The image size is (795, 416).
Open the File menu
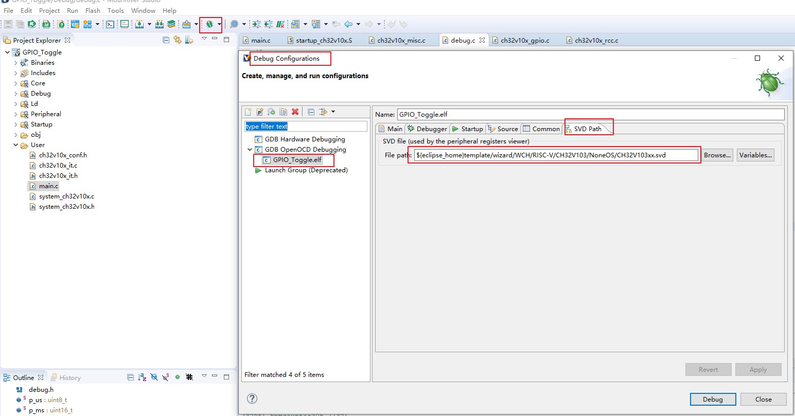[x=9, y=10]
